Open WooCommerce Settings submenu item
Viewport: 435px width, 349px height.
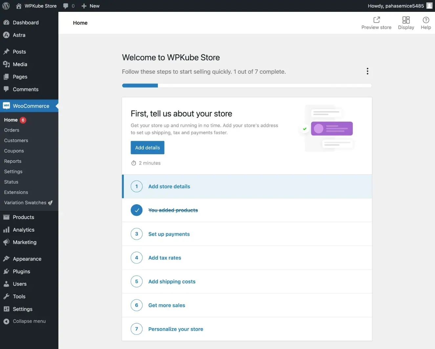pos(13,172)
